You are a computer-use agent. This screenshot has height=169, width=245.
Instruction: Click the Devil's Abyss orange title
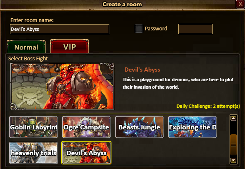142,70
